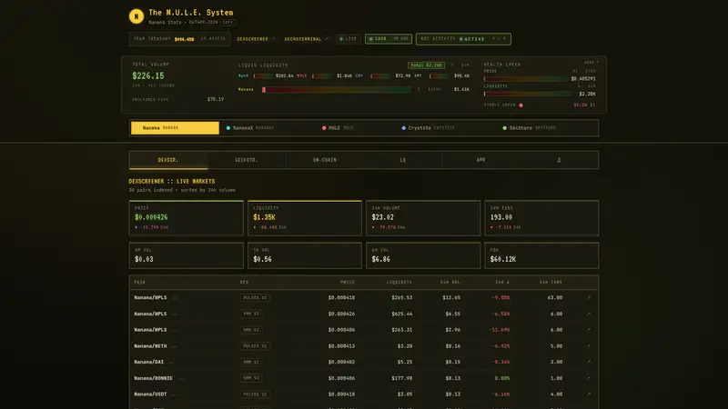728x409 pixels.
Task: Select the Nanana token tab
Action: tap(175, 128)
